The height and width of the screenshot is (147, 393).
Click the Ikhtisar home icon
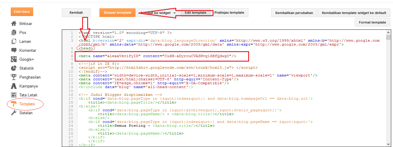click(13, 24)
